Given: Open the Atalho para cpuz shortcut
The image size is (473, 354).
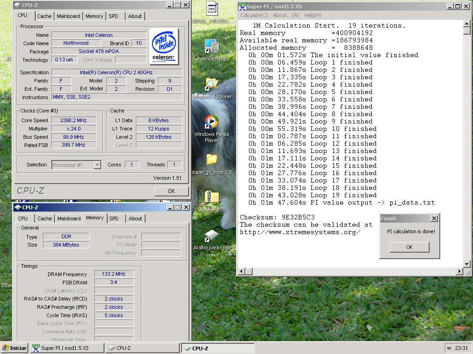Looking at the screenshot, I should (x=212, y=236).
